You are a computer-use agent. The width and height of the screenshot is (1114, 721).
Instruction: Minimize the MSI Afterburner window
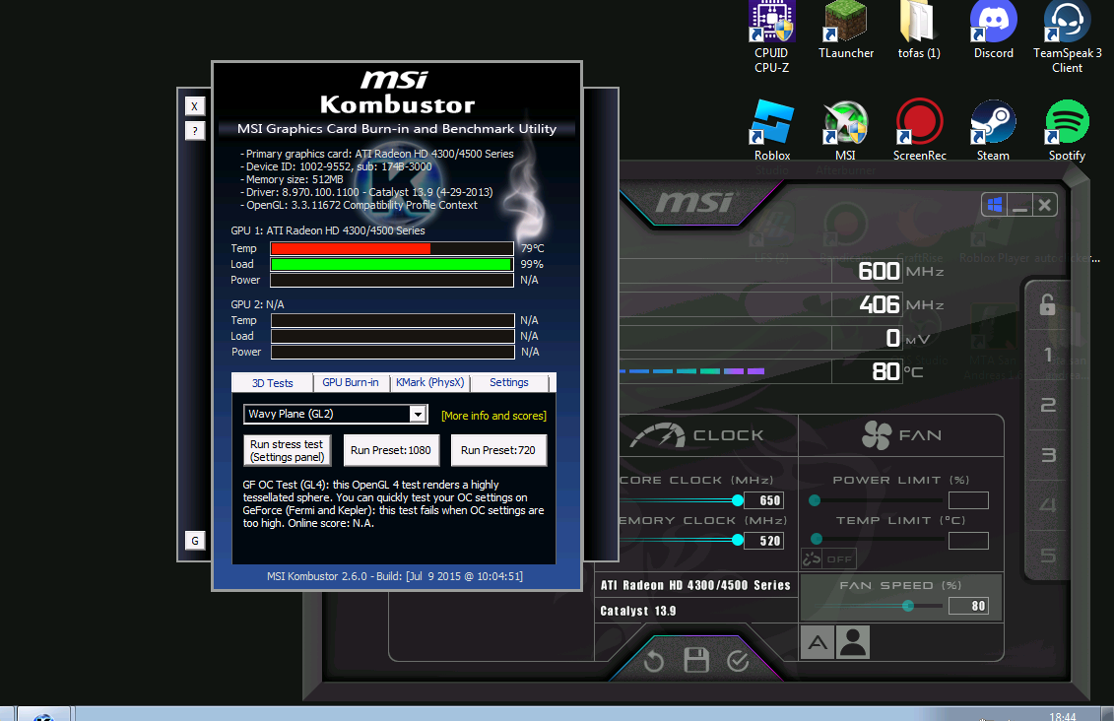(x=1019, y=205)
